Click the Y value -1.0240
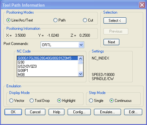Screen dimensions: 147x125 click(53, 35)
